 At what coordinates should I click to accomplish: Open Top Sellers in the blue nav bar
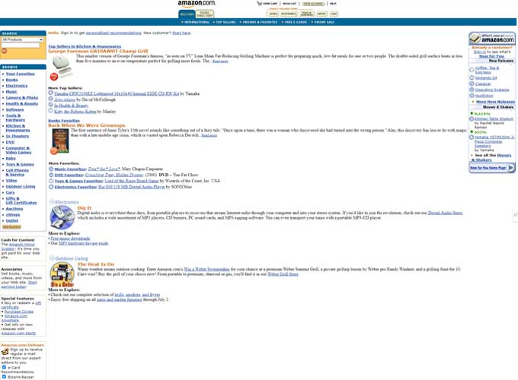[225, 22]
